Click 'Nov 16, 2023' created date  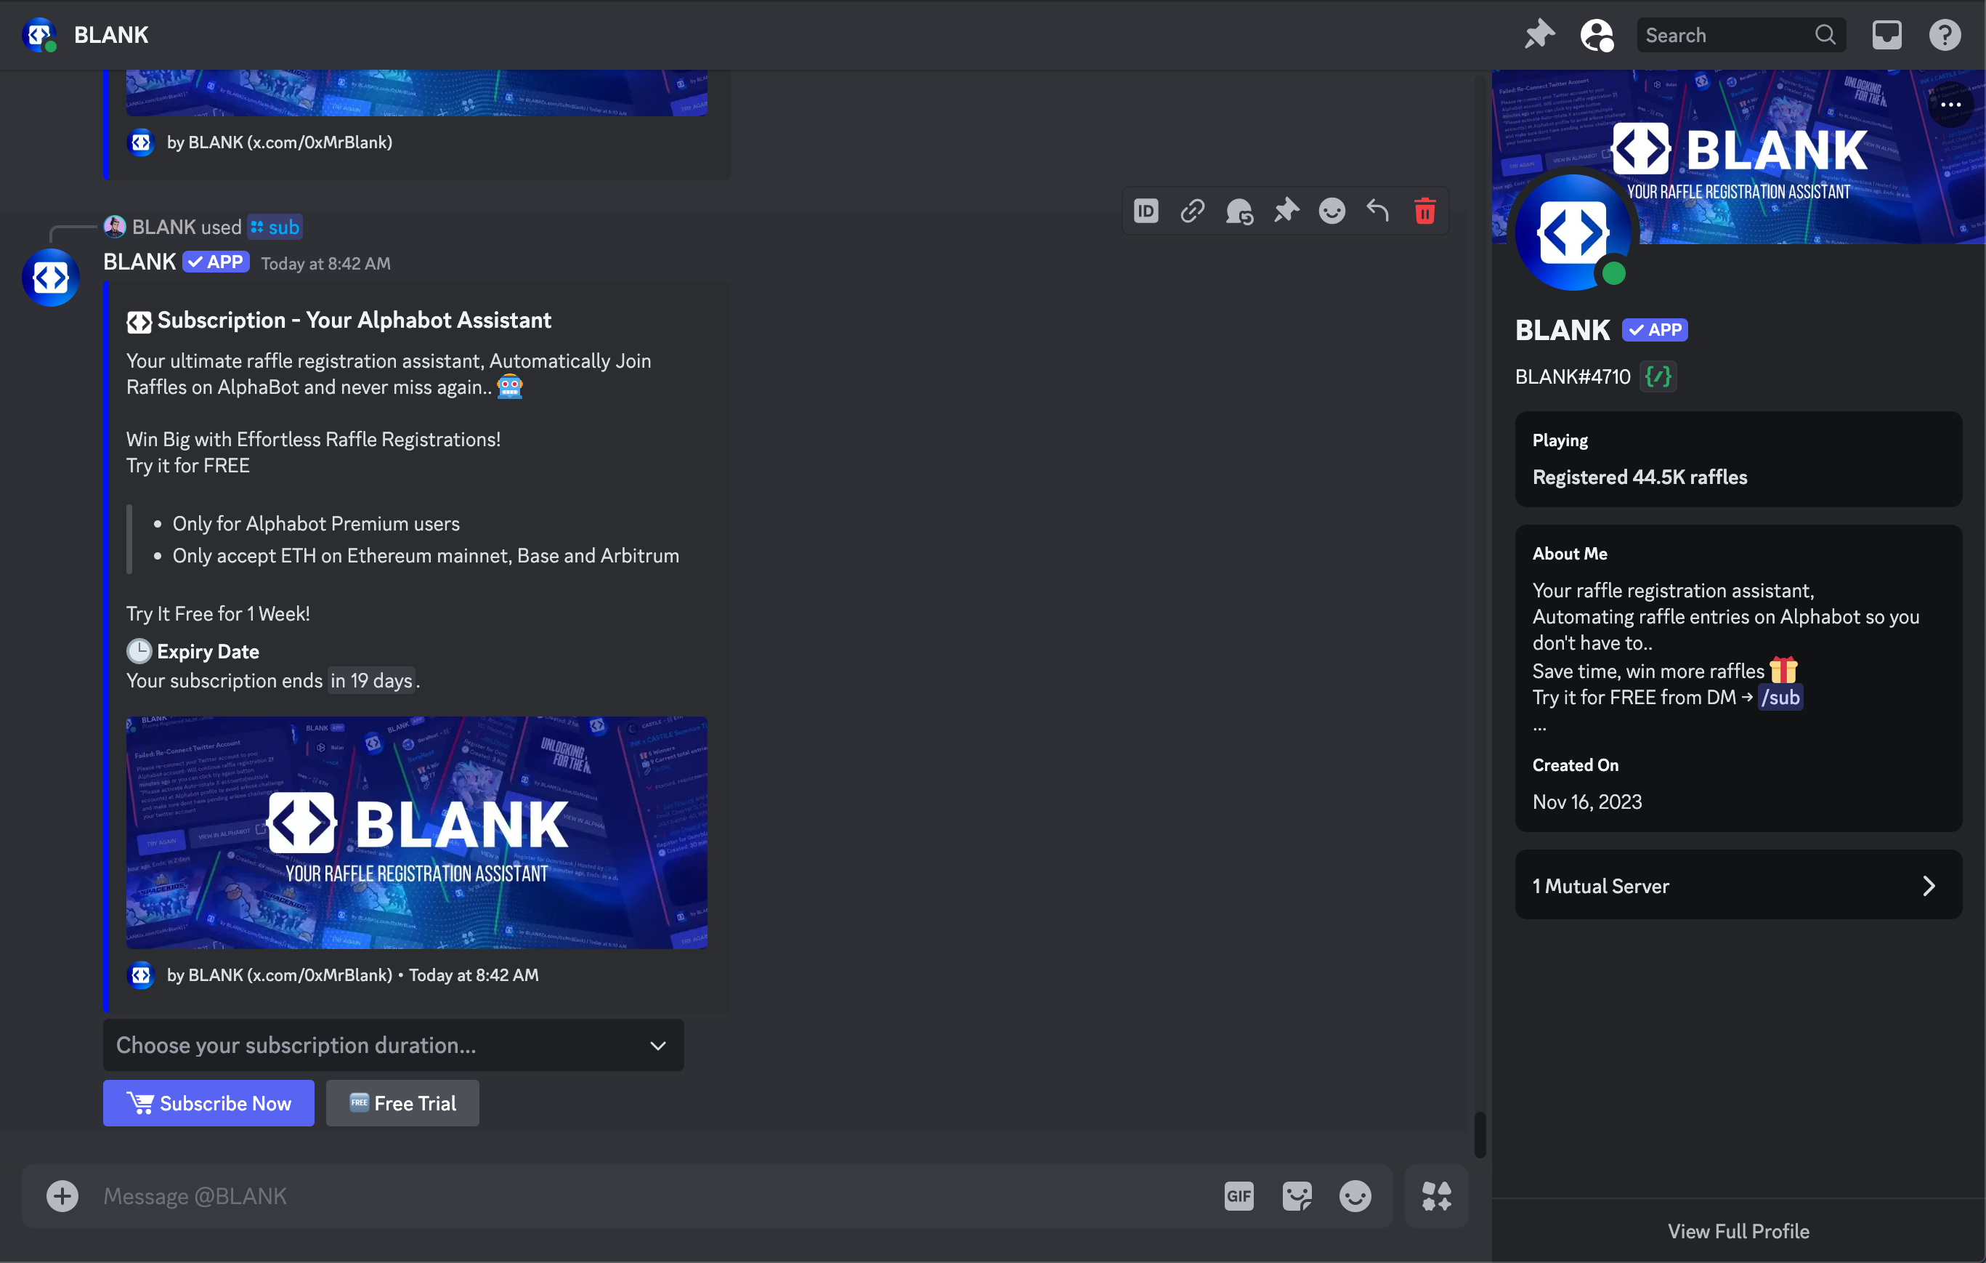click(x=1586, y=802)
